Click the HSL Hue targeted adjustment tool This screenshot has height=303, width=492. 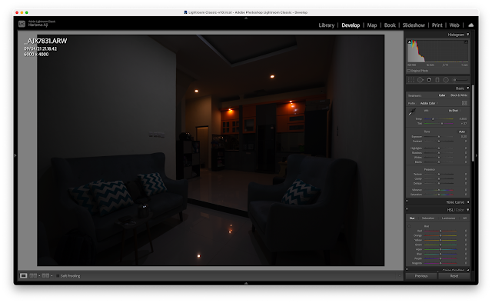[409, 226]
